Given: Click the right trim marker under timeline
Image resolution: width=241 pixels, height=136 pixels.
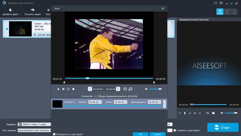Looking at the screenshot, I should [x=154, y=82].
